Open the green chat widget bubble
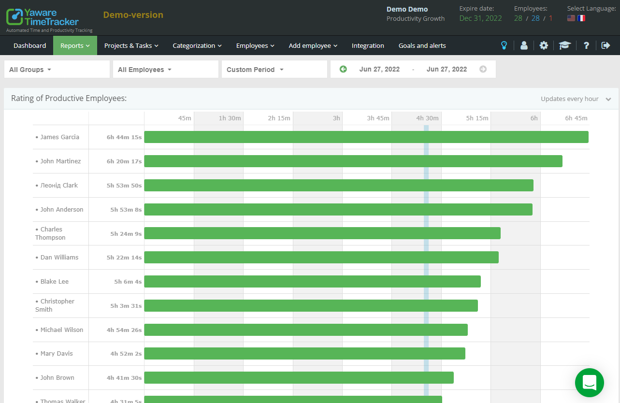The width and height of the screenshot is (620, 403). [x=590, y=383]
